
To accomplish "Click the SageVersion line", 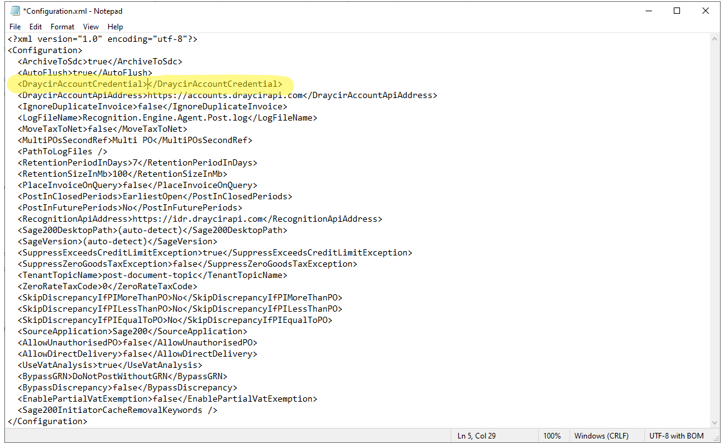I will (117, 241).
